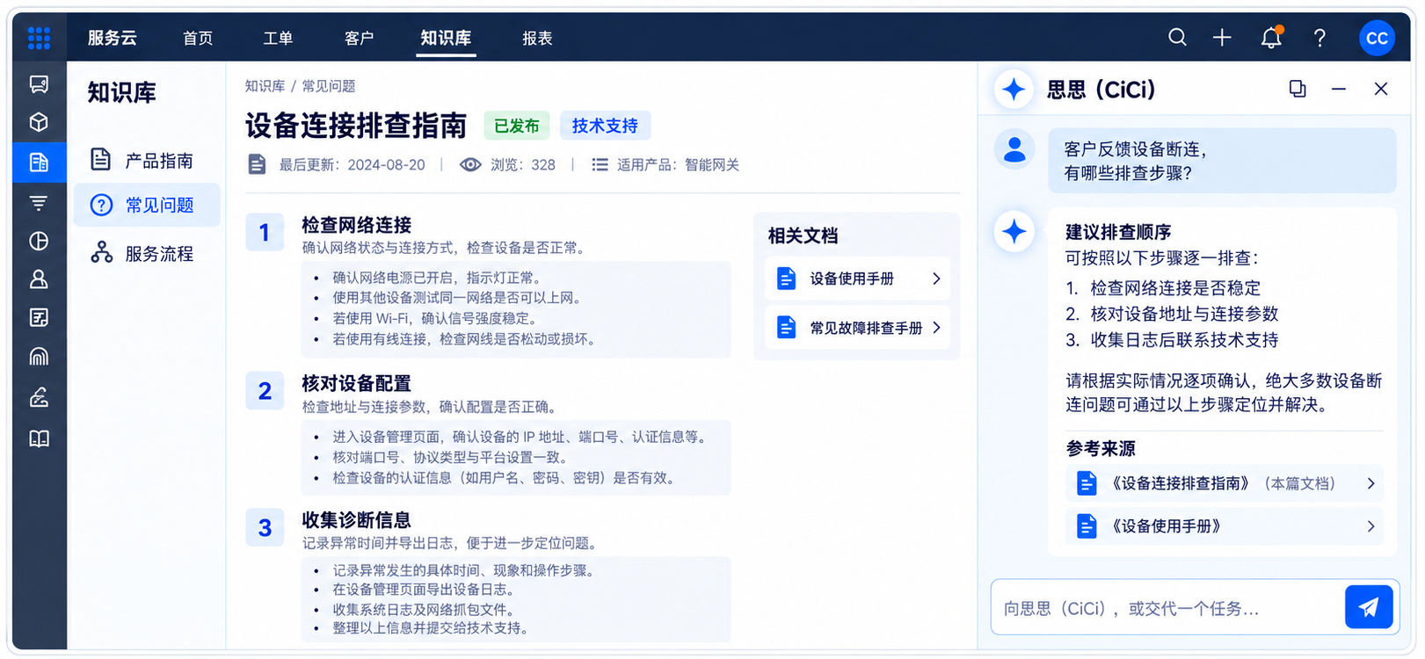This screenshot has height=659, width=1425.
Task: Click step number 1 badge
Action: pos(265,232)
